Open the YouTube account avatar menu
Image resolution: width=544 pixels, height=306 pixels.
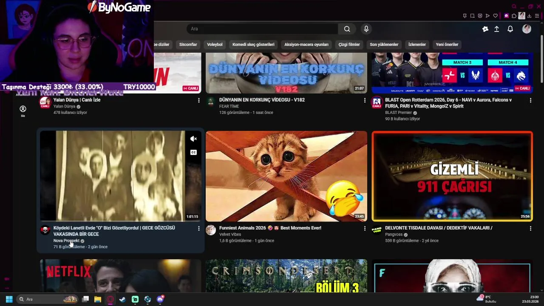[x=527, y=29]
